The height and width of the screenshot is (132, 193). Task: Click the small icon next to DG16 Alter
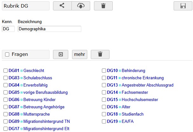coord(120,107)
